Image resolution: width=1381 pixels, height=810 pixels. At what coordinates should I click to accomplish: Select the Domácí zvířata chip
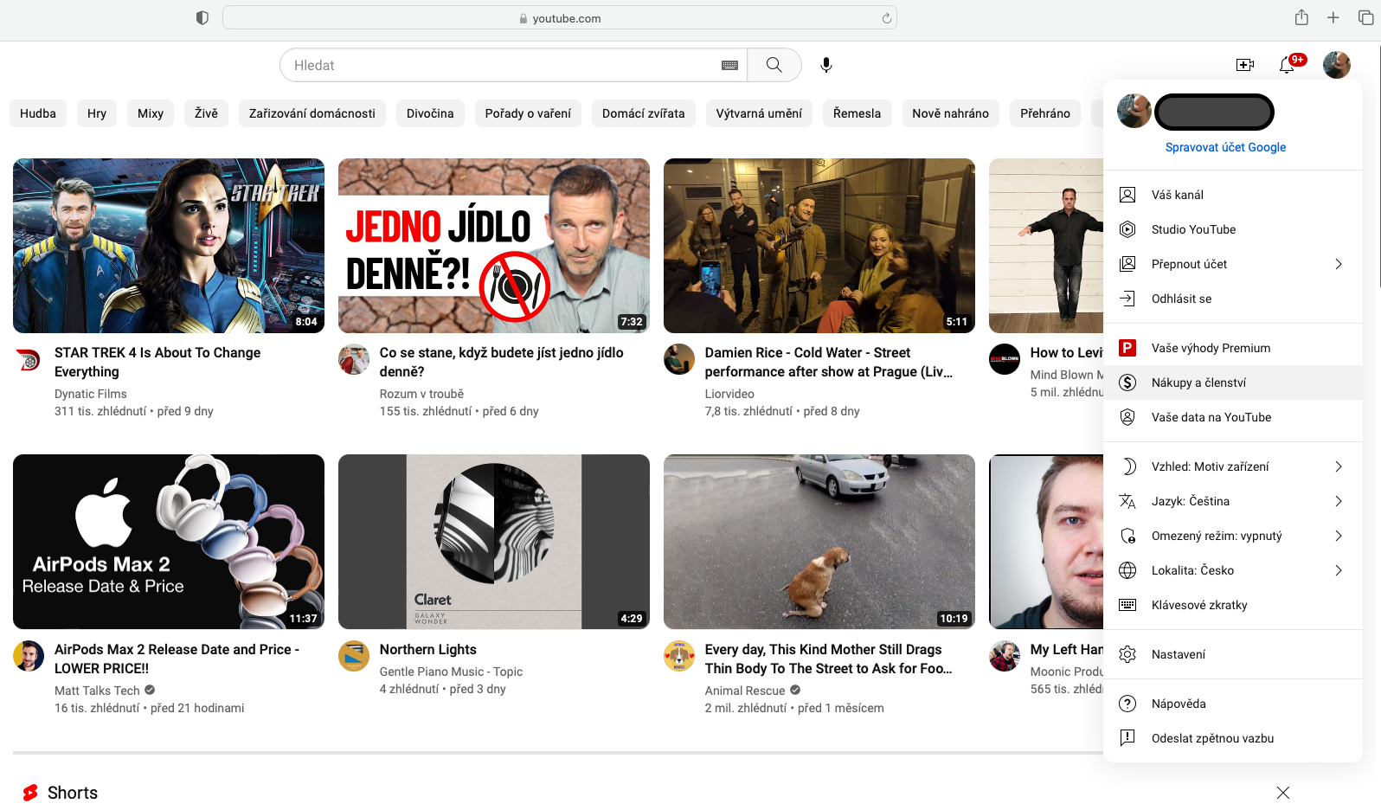[x=644, y=113]
